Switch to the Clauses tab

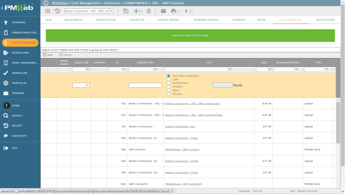coord(136,20)
